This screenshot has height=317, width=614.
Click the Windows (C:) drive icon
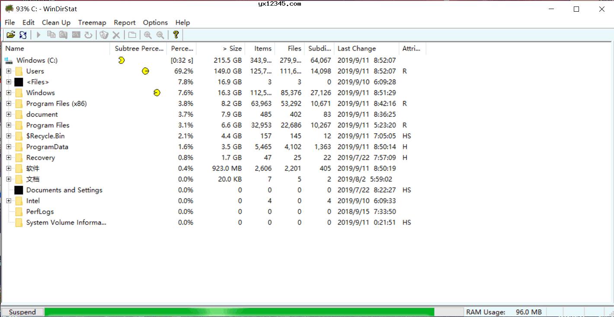coord(9,60)
